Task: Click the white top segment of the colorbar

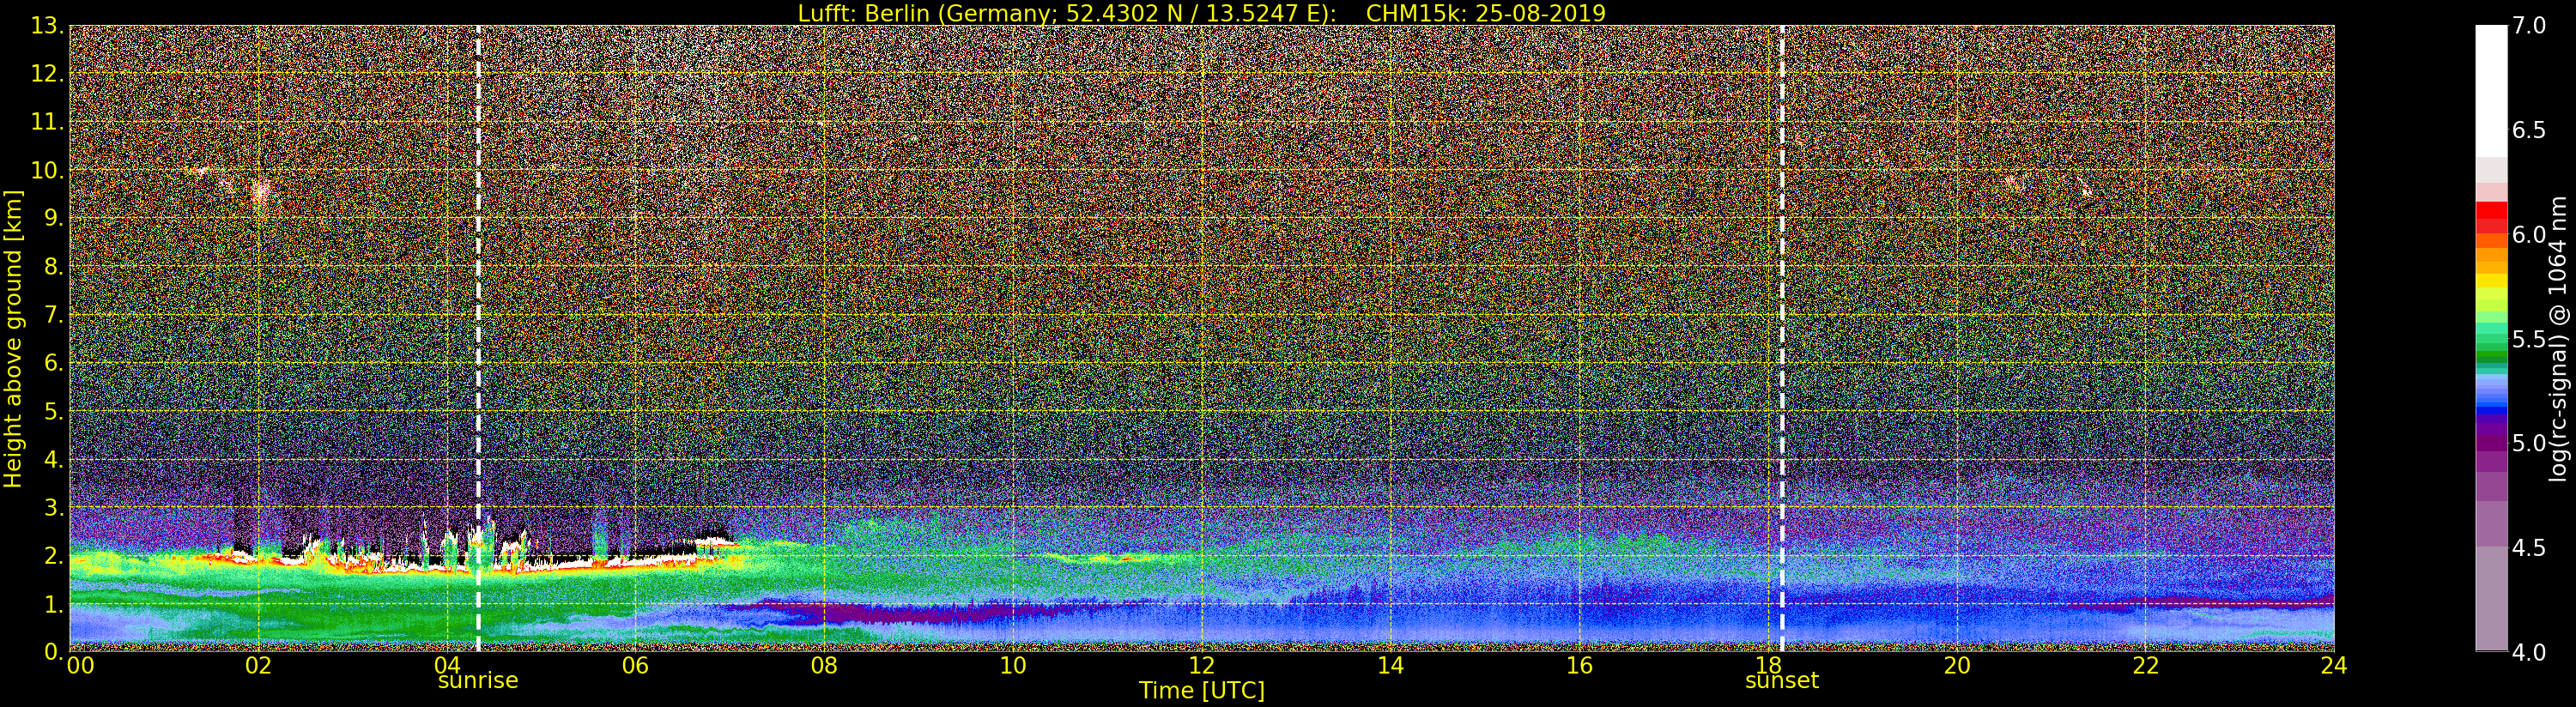Action: [2491, 90]
